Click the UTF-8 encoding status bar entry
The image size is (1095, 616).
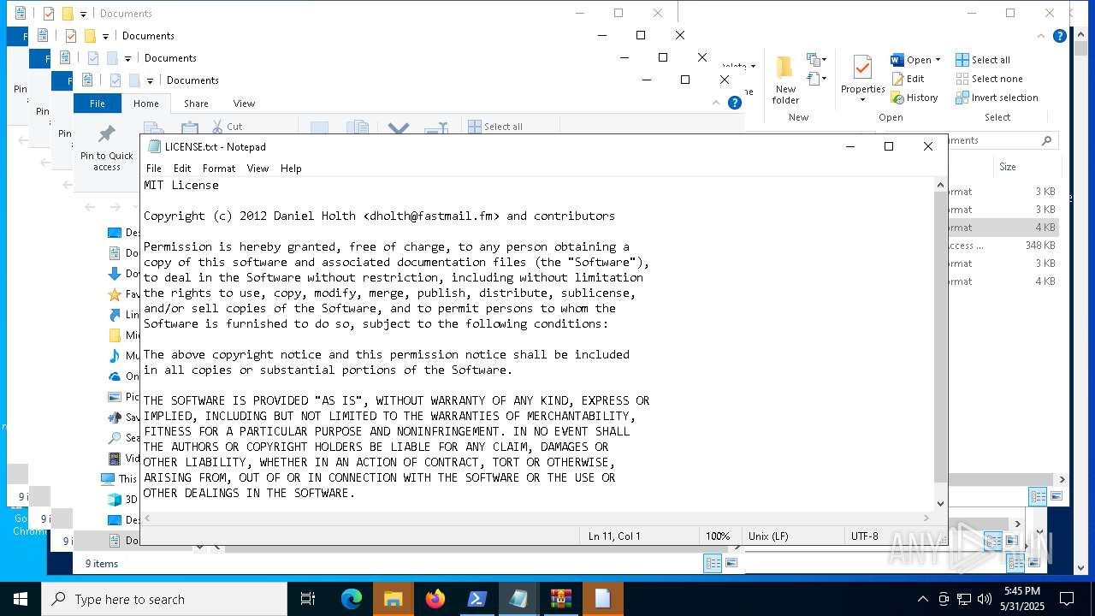[865, 536]
